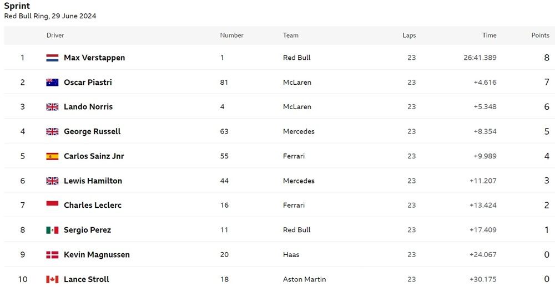The image size is (555, 287).
Task: Click the Netherlands flag beside Max Verstappen
Action: tap(52, 58)
